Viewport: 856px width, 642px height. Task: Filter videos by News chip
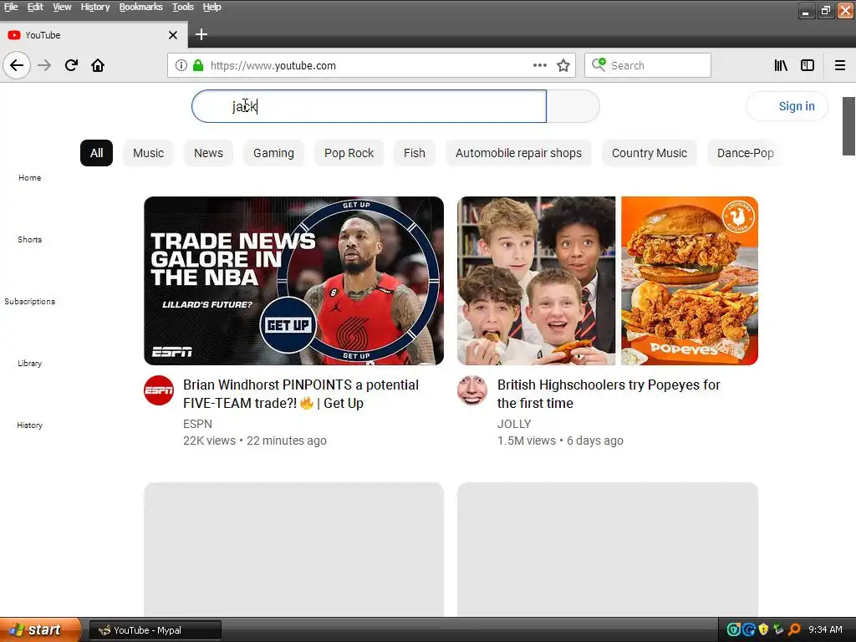point(208,153)
